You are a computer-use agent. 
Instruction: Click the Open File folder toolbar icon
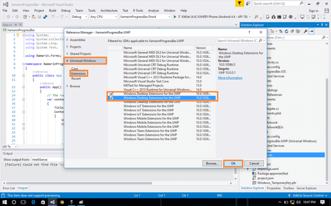click(34, 17)
